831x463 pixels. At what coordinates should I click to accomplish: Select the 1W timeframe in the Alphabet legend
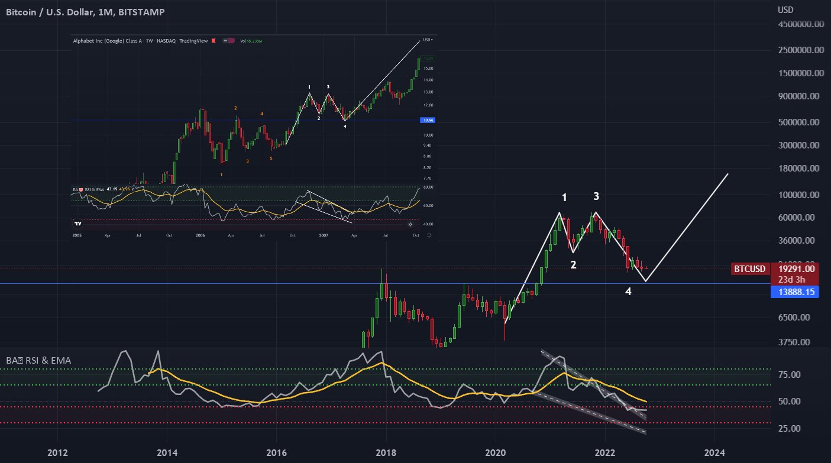[x=149, y=41]
